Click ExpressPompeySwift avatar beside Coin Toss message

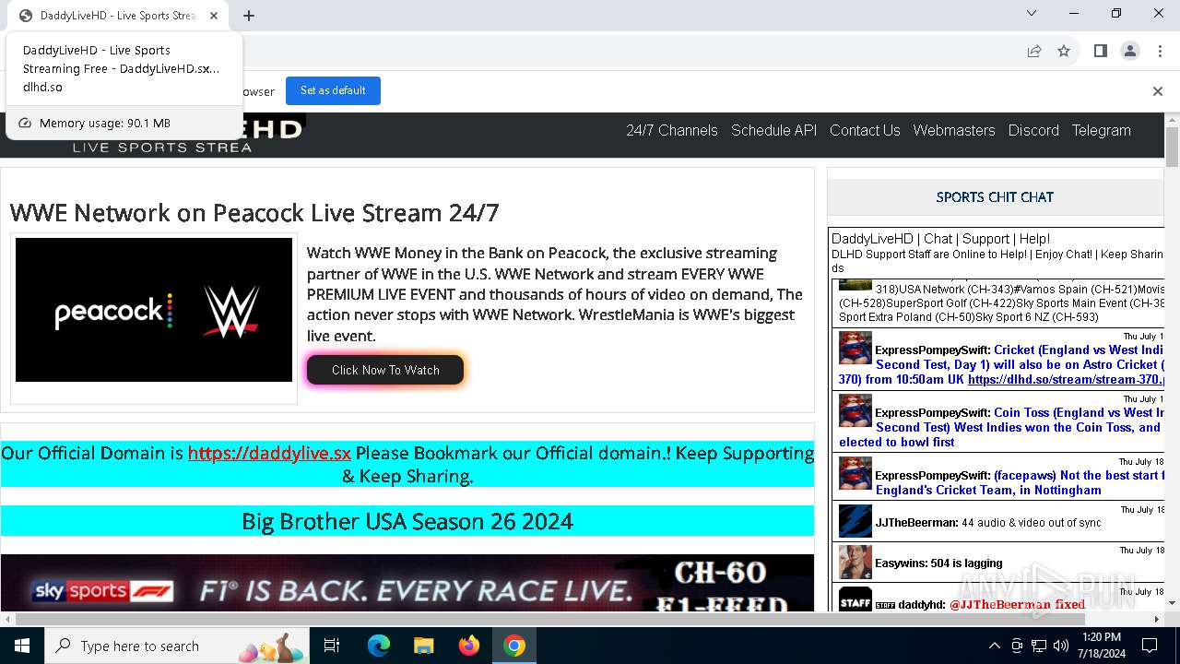tap(855, 410)
